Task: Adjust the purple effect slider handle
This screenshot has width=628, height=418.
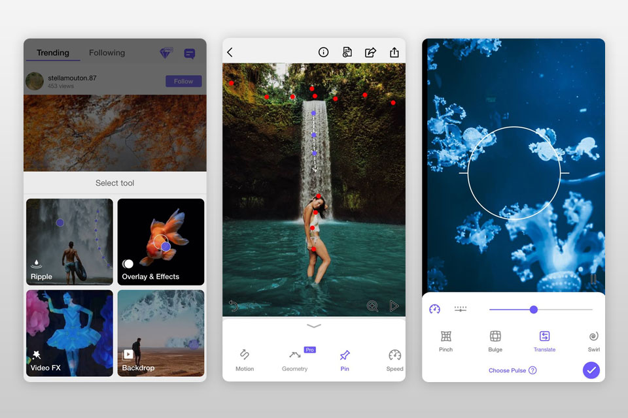Action: pos(534,310)
